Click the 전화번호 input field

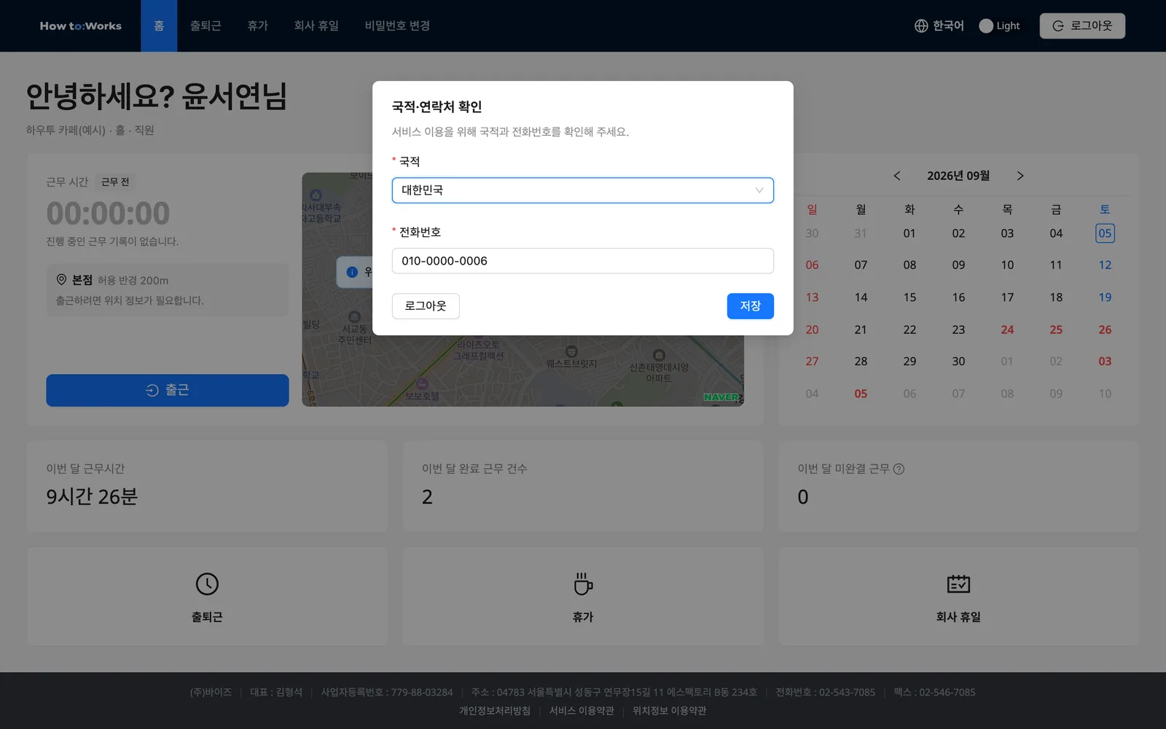tap(582, 261)
